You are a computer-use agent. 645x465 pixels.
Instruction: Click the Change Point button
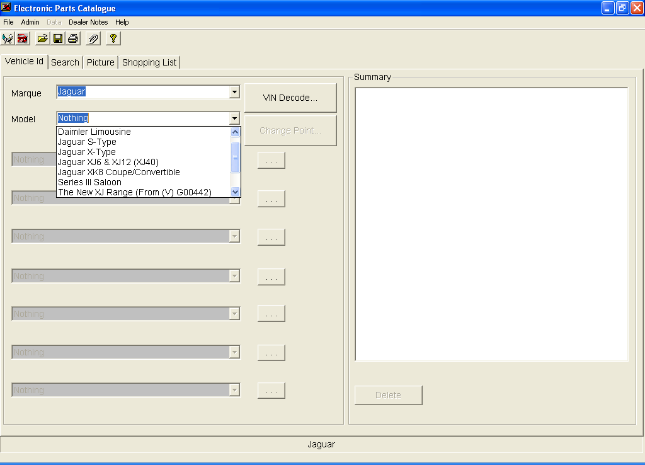[290, 130]
